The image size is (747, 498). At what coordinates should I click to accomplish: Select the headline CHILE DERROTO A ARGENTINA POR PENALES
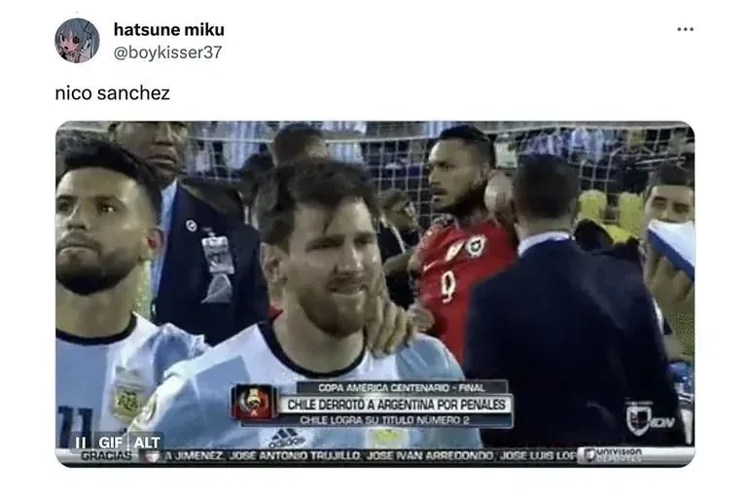(x=396, y=405)
